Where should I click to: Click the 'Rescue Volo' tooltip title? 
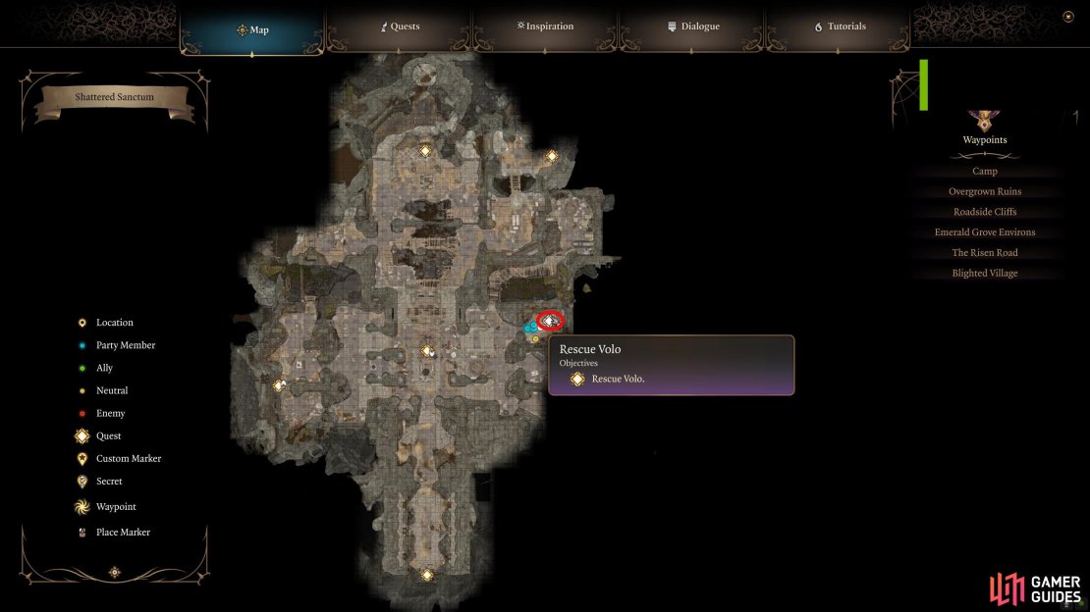[x=590, y=349]
